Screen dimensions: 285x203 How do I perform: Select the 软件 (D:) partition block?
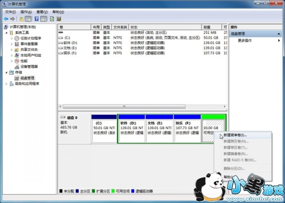point(132,129)
